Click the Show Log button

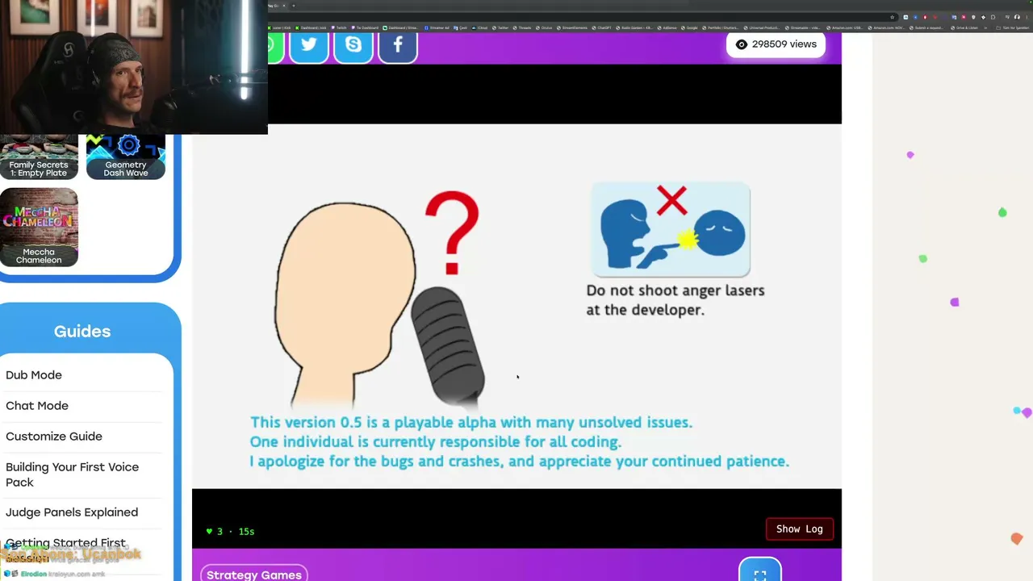(800, 529)
